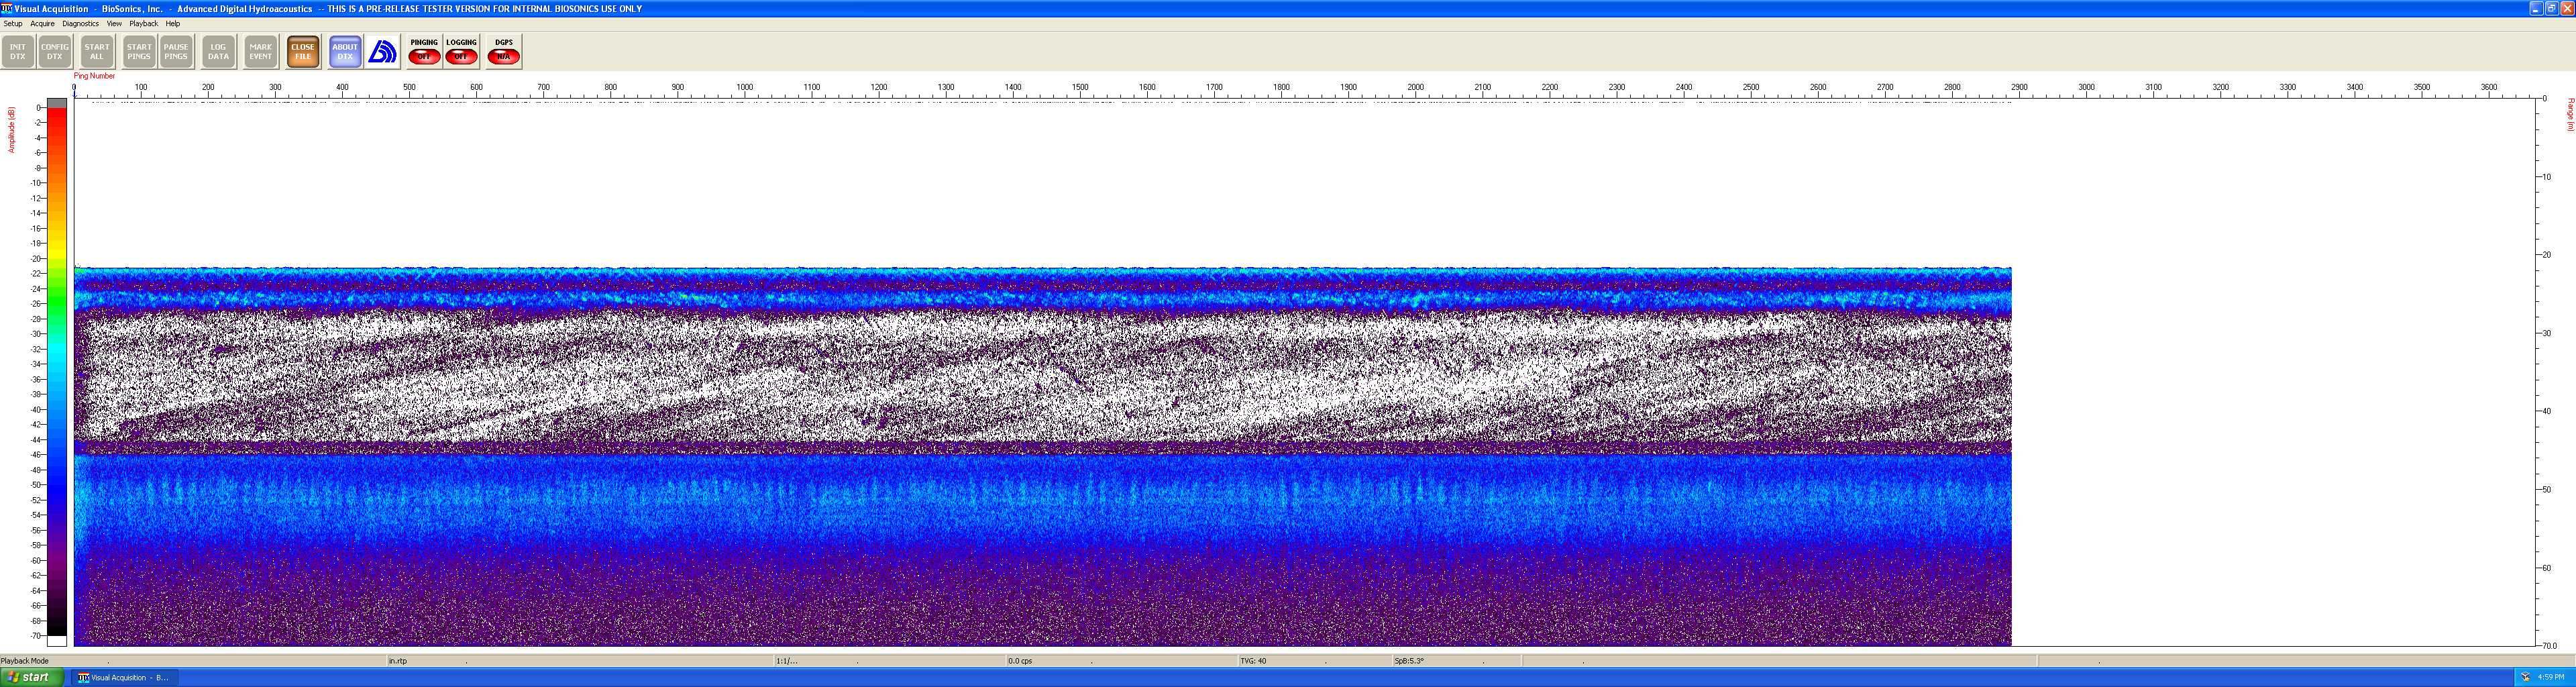Click the START ALL toolbar button
Image resolution: width=2576 pixels, height=687 pixels.
97,52
